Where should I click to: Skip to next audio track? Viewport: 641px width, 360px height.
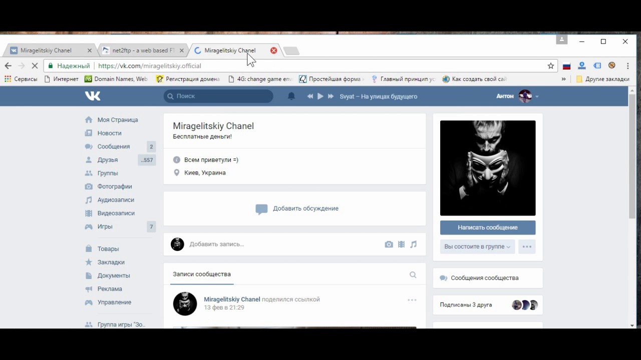tap(331, 96)
